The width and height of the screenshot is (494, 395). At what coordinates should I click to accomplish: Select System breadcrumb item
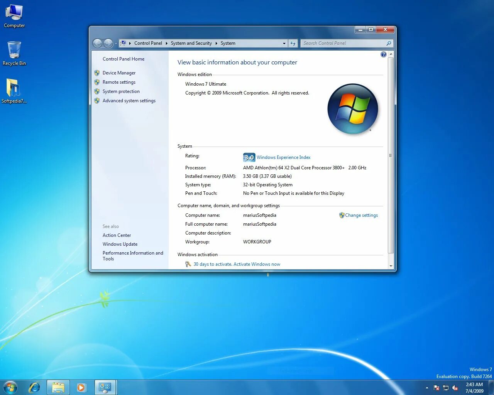tap(228, 43)
